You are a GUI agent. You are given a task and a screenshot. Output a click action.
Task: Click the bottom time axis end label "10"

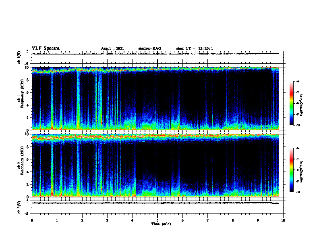[283, 220]
